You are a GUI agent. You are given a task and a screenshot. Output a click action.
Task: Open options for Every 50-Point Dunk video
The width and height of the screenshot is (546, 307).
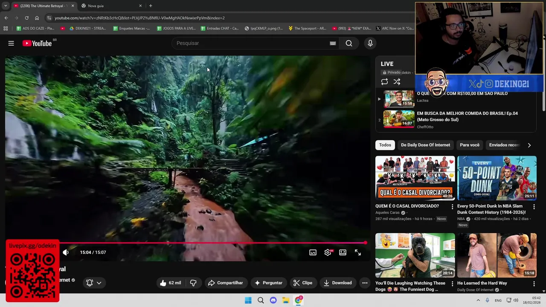(534, 207)
